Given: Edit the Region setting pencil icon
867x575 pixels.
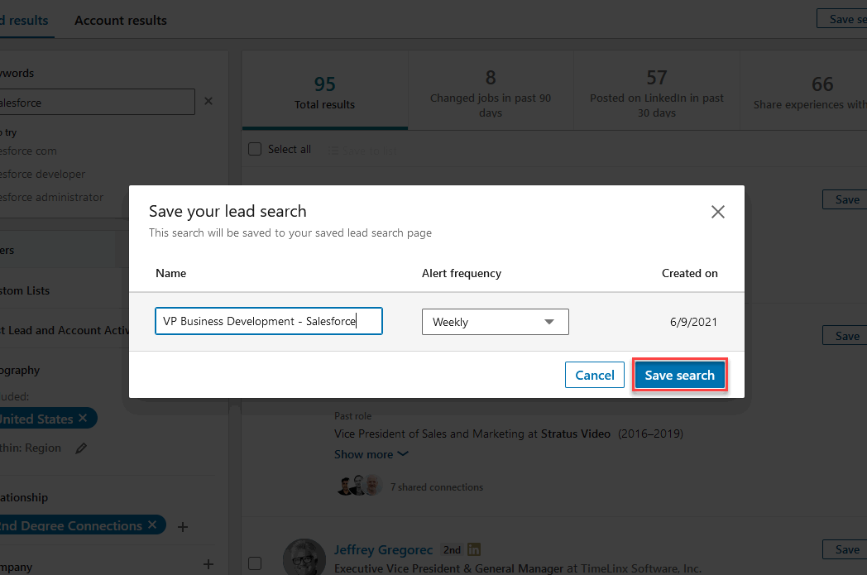Looking at the screenshot, I should (x=81, y=448).
